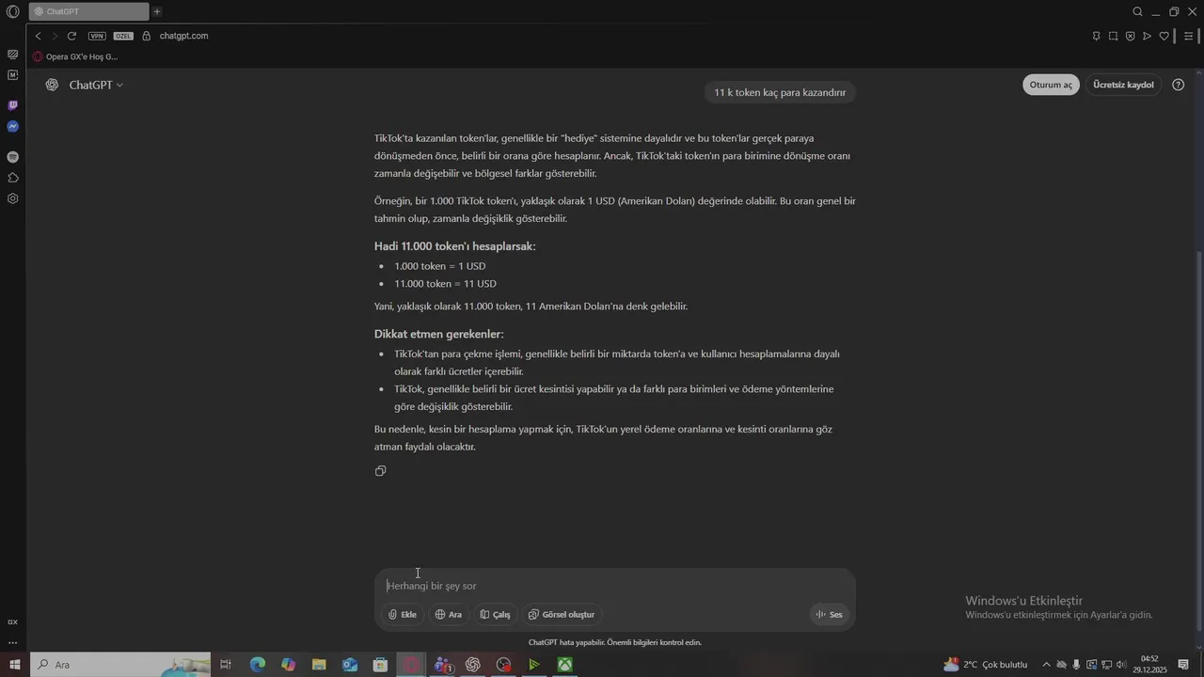The width and height of the screenshot is (1204, 677).
Task: Open the ChatGPT app on the taskbar
Action: [x=473, y=665]
